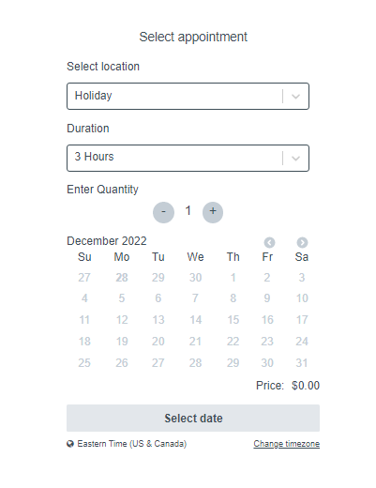The height and width of the screenshot is (488, 376).
Task: Open the Change timezone link
Action: (286, 444)
